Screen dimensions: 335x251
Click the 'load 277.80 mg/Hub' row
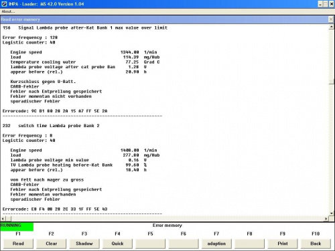coord(85,155)
